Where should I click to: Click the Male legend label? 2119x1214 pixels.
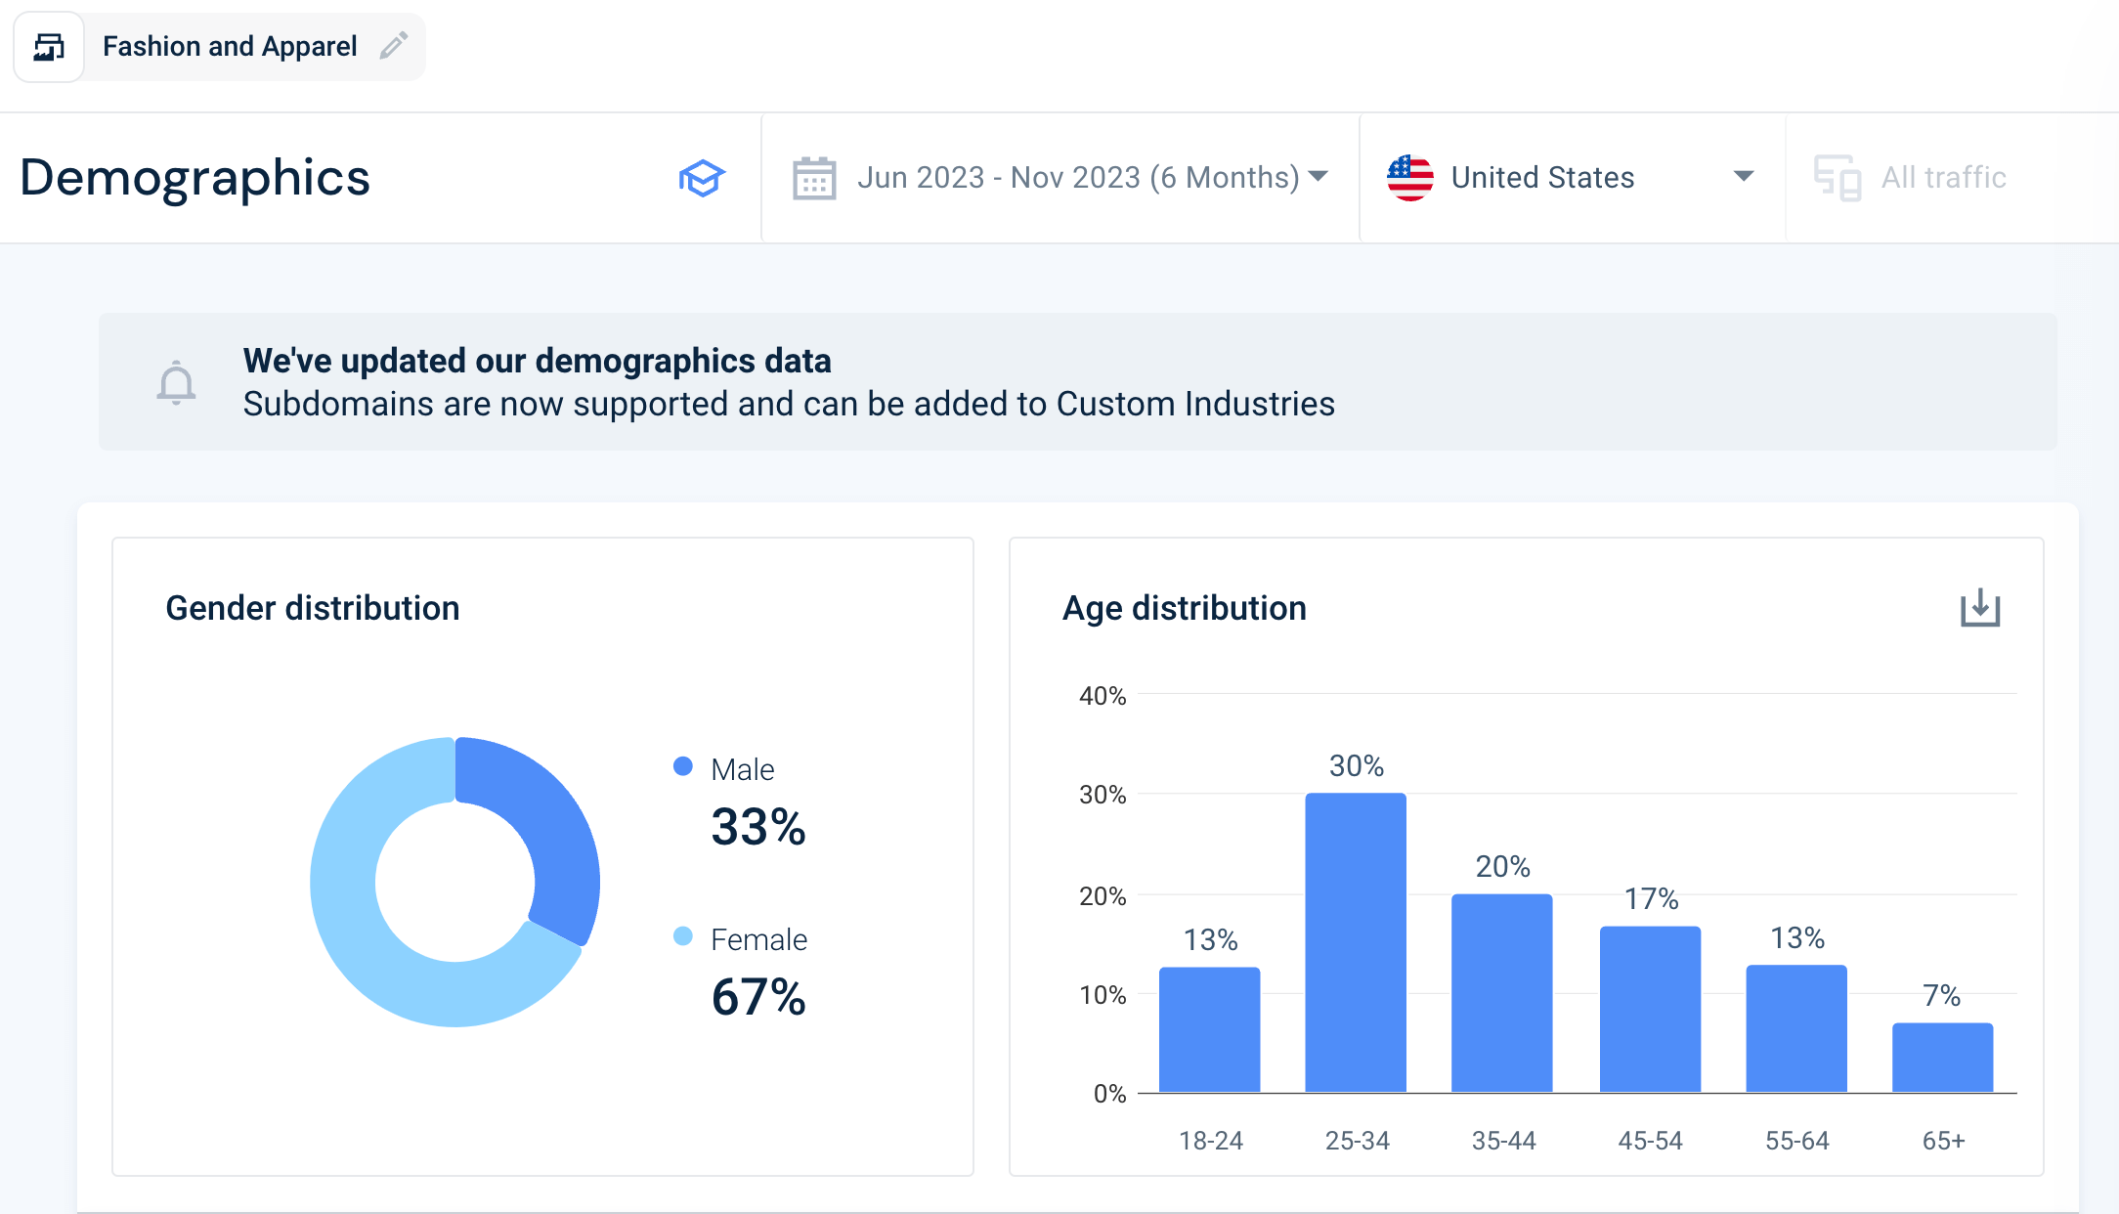[x=743, y=769]
